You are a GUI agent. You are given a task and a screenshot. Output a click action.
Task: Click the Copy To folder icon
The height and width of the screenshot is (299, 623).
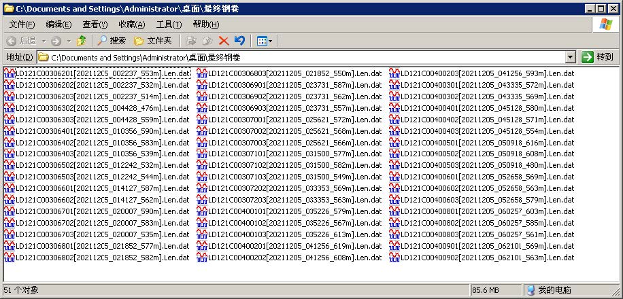207,41
